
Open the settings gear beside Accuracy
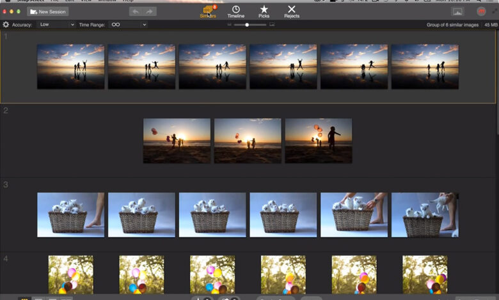click(6, 25)
